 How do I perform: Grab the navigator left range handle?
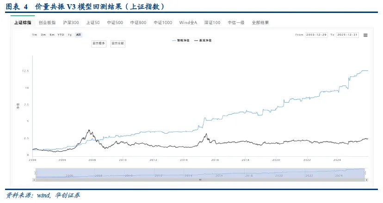point(36,173)
